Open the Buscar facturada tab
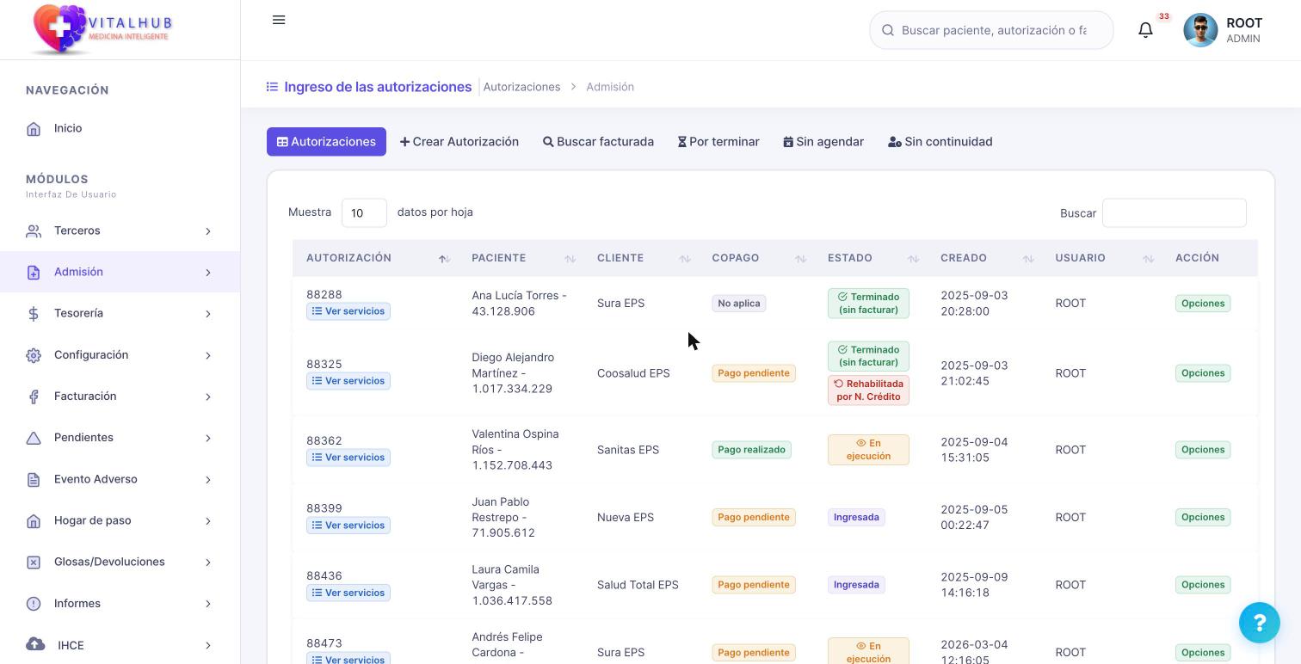The height and width of the screenshot is (664, 1301). (598, 142)
